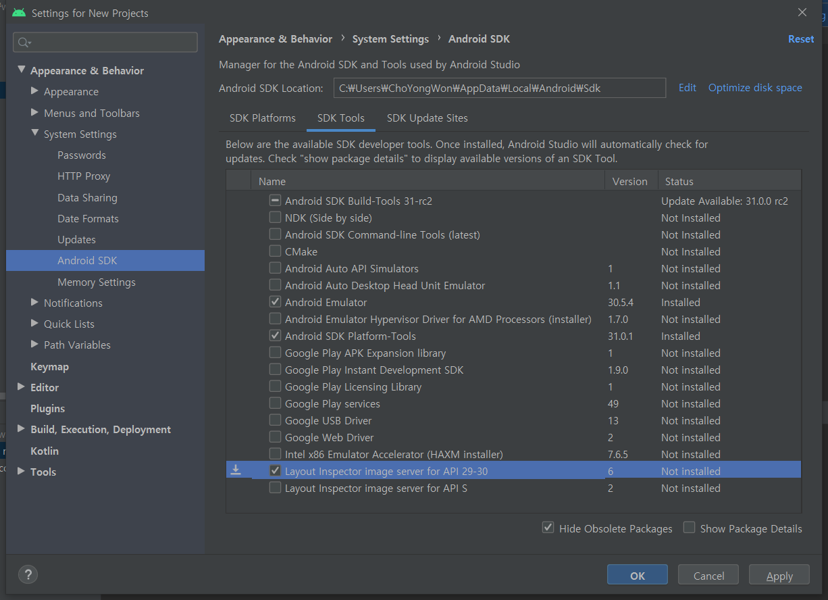Screen dimensions: 828x600
Task: Uncheck Layout Inspector image server API 29-30
Action: tap(275, 470)
